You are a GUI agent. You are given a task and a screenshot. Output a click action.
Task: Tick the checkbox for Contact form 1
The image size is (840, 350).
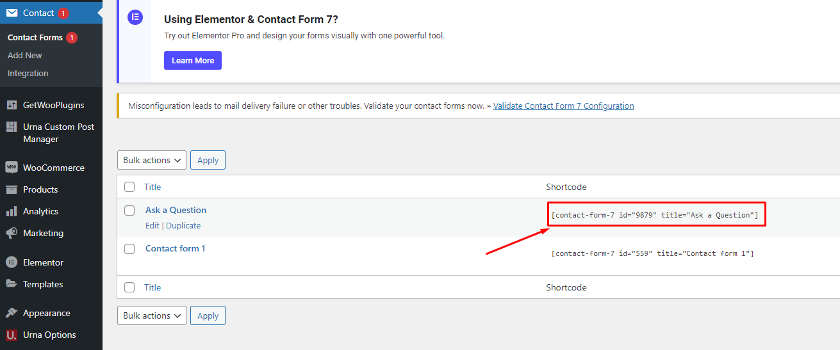pyautogui.click(x=129, y=248)
